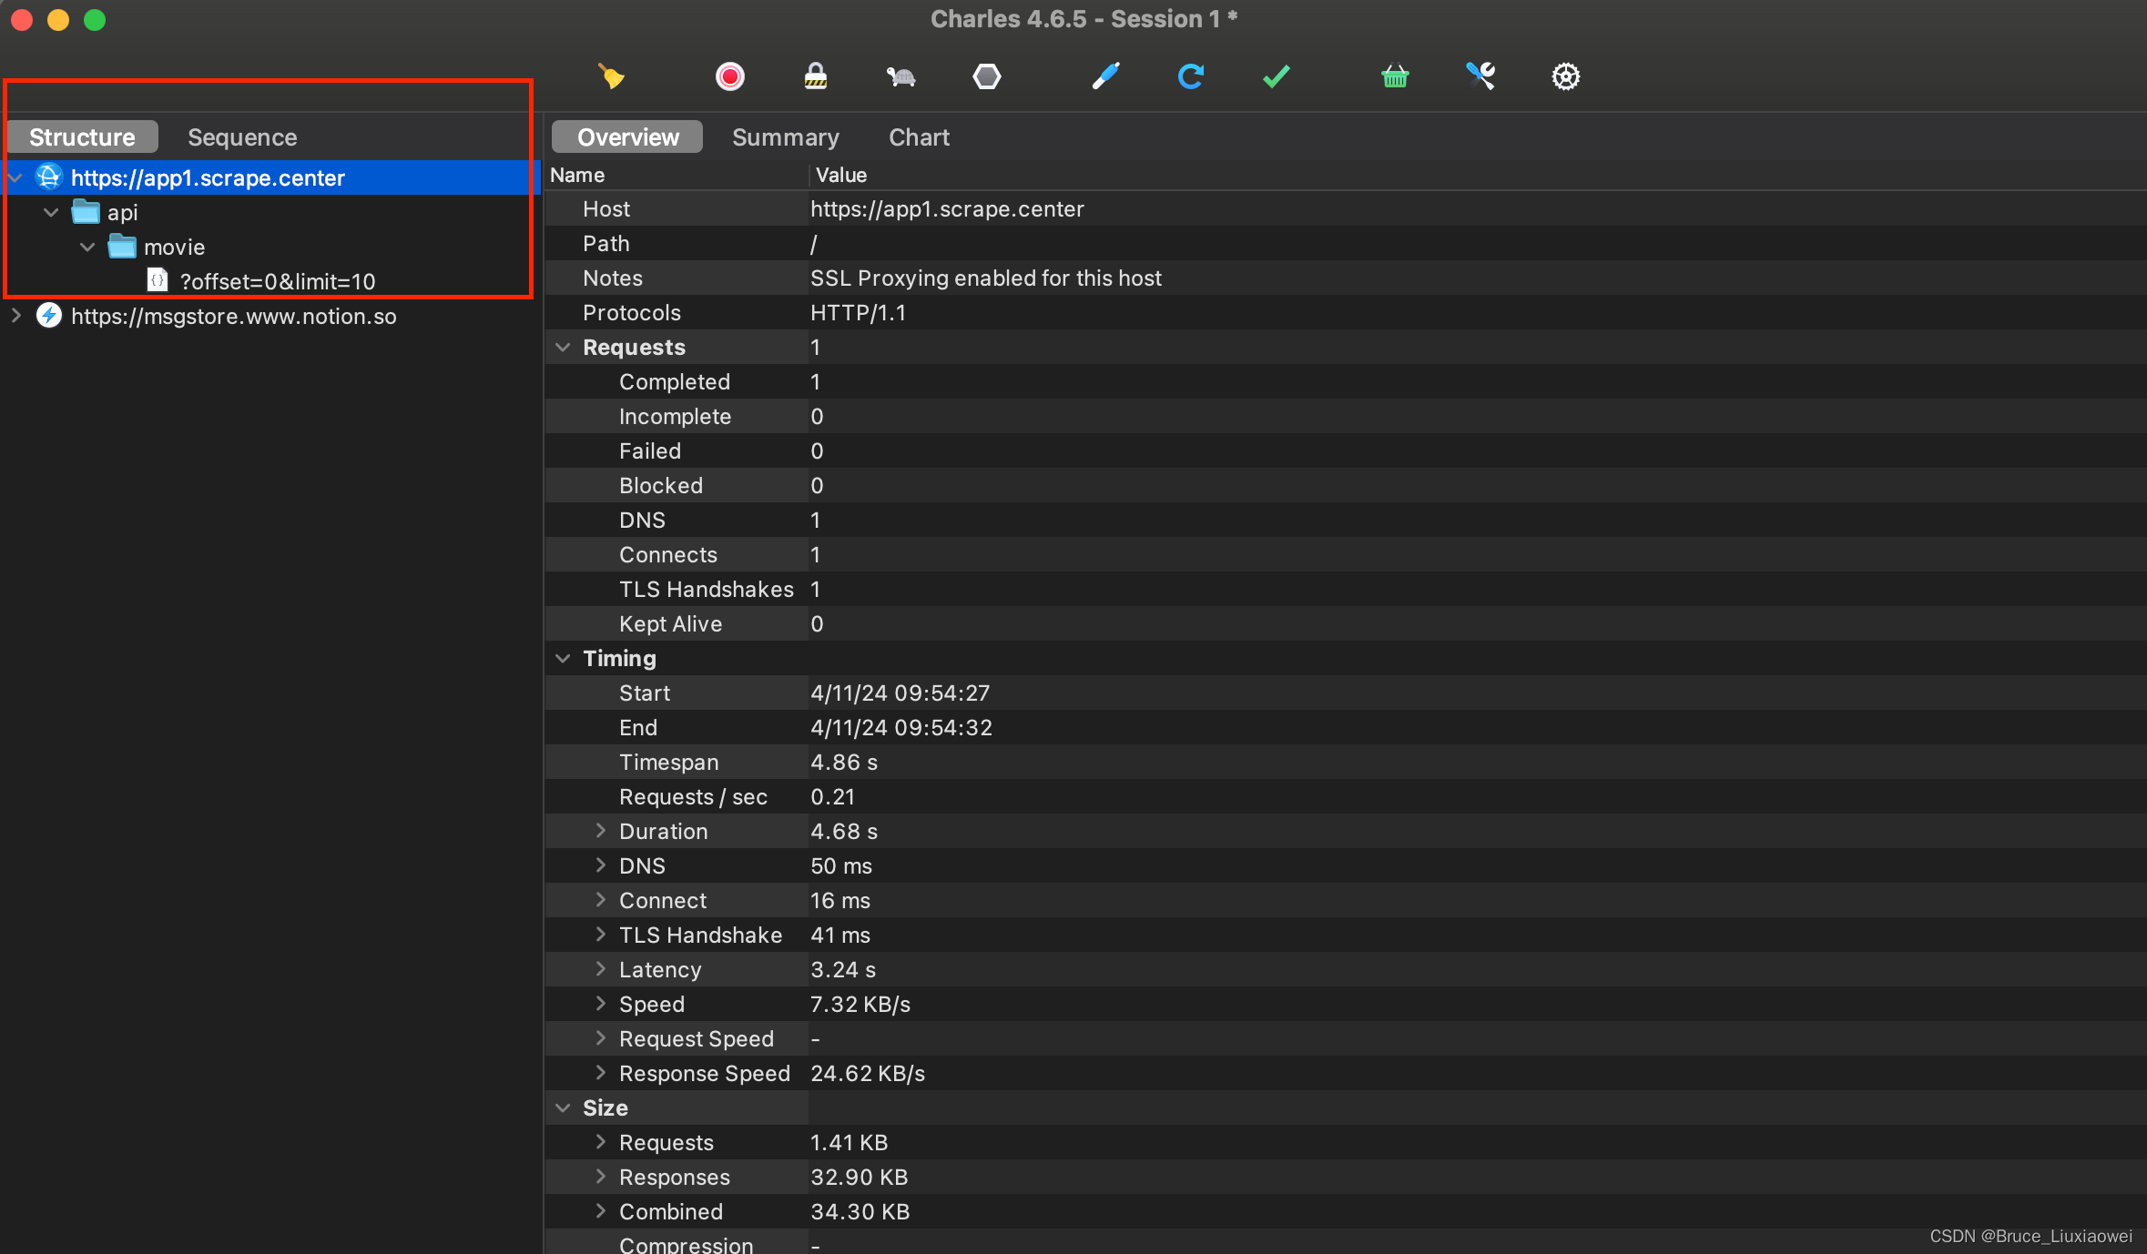Click the compose pen icon
This screenshot has width=2147, height=1254.
[1105, 76]
